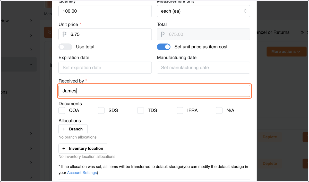Click the first Deplete button behind dialog

tap(270, 137)
